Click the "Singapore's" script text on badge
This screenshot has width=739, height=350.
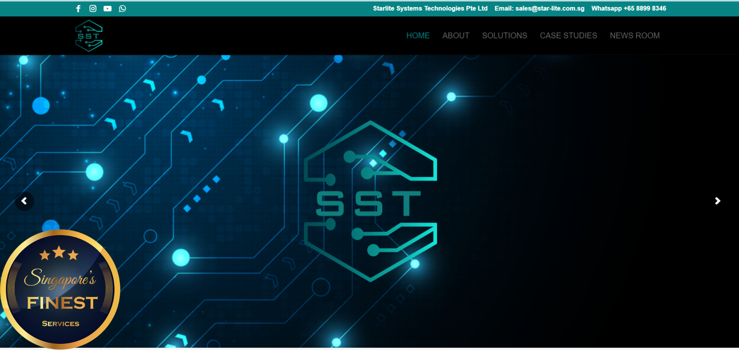click(x=60, y=278)
